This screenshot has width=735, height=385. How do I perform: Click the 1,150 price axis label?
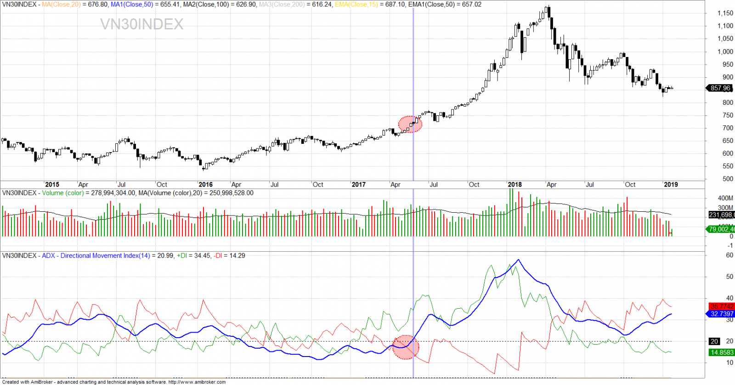[725, 13]
